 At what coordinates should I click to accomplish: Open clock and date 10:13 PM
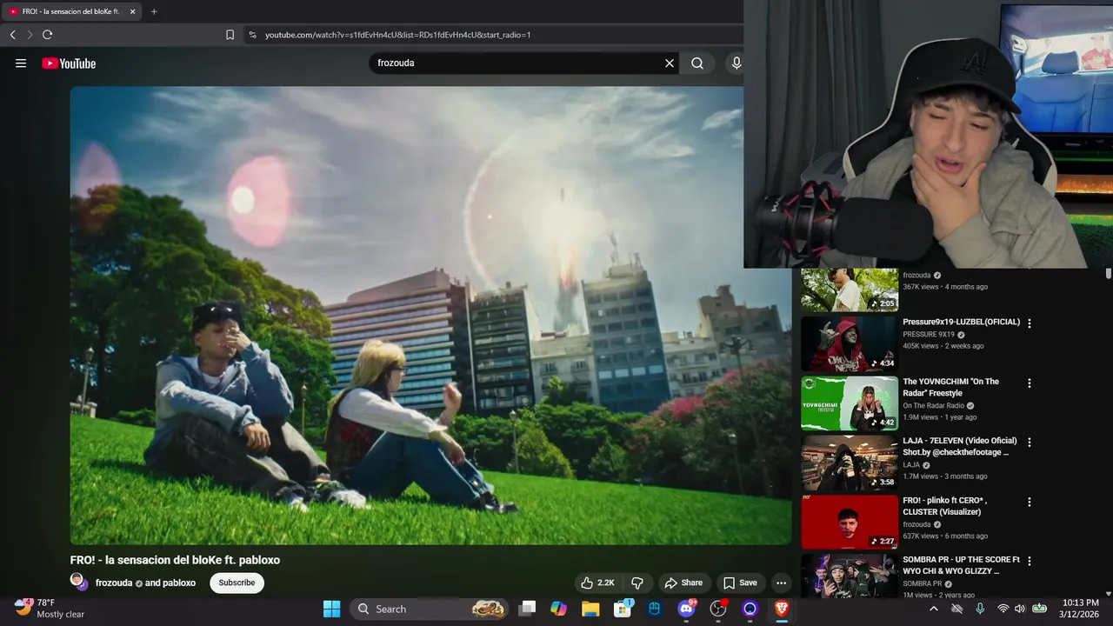point(1080,609)
